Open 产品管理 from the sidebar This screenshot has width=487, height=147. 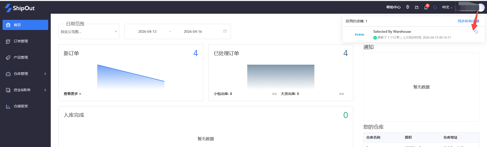point(21,57)
